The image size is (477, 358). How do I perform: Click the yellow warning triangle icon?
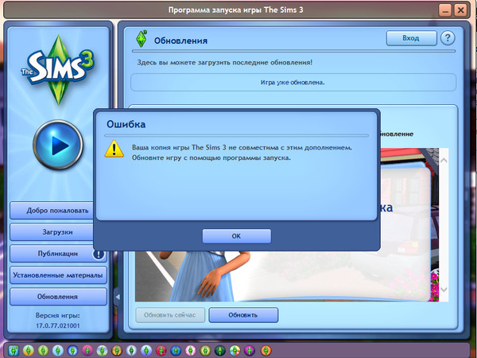[x=114, y=150]
